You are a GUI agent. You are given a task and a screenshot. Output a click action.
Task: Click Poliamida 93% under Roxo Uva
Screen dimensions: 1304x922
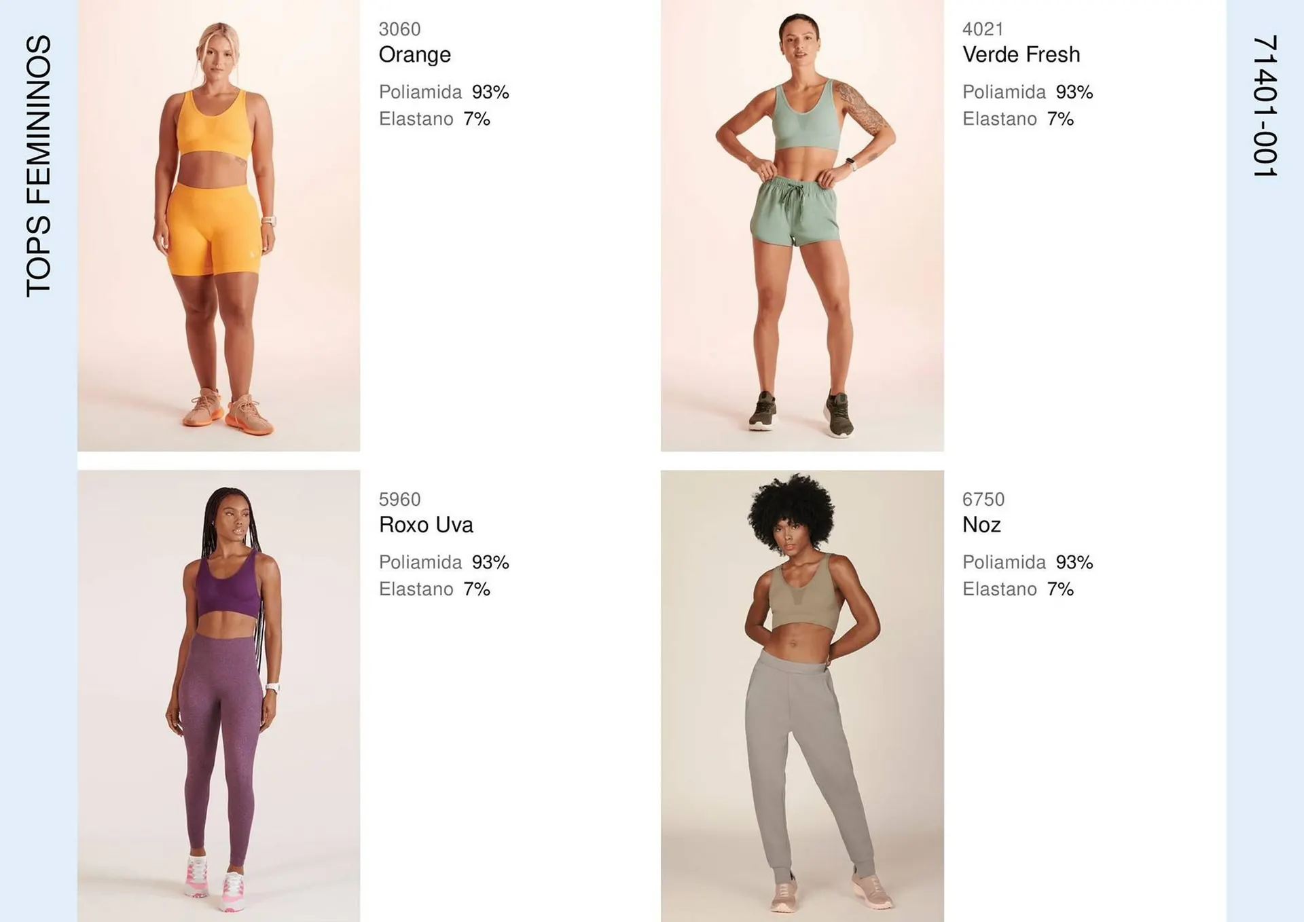pyautogui.click(x=443, y=562)
